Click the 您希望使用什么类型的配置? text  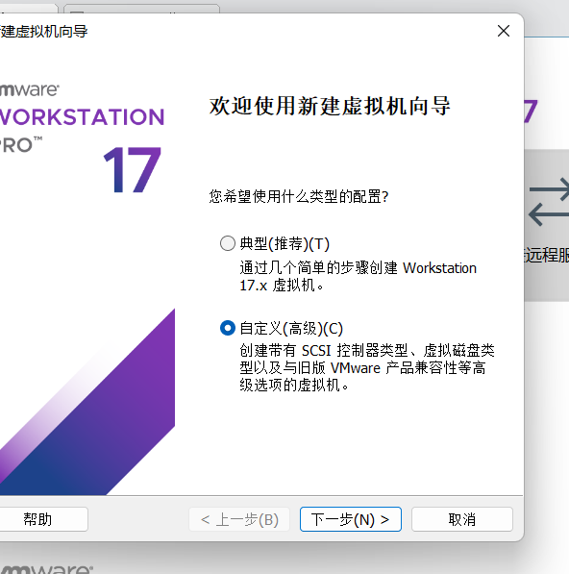pyautogui.click(x=299, y=196)
